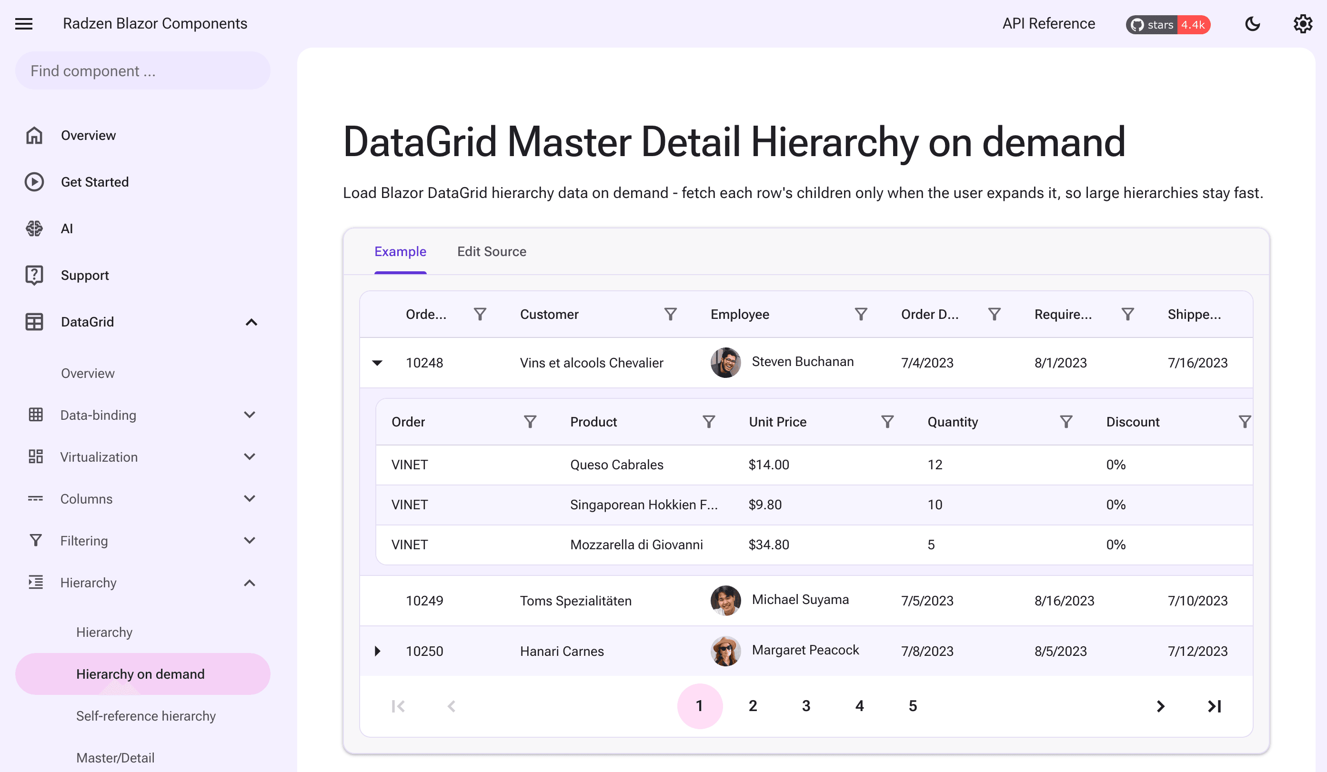
Task: Open filter for Customer column
Action: click(670, 314)
